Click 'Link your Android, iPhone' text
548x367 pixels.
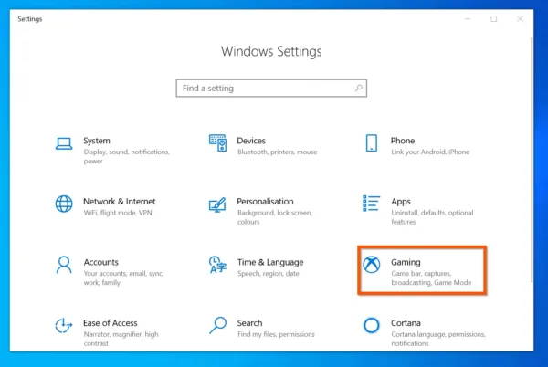coord(430,152)
